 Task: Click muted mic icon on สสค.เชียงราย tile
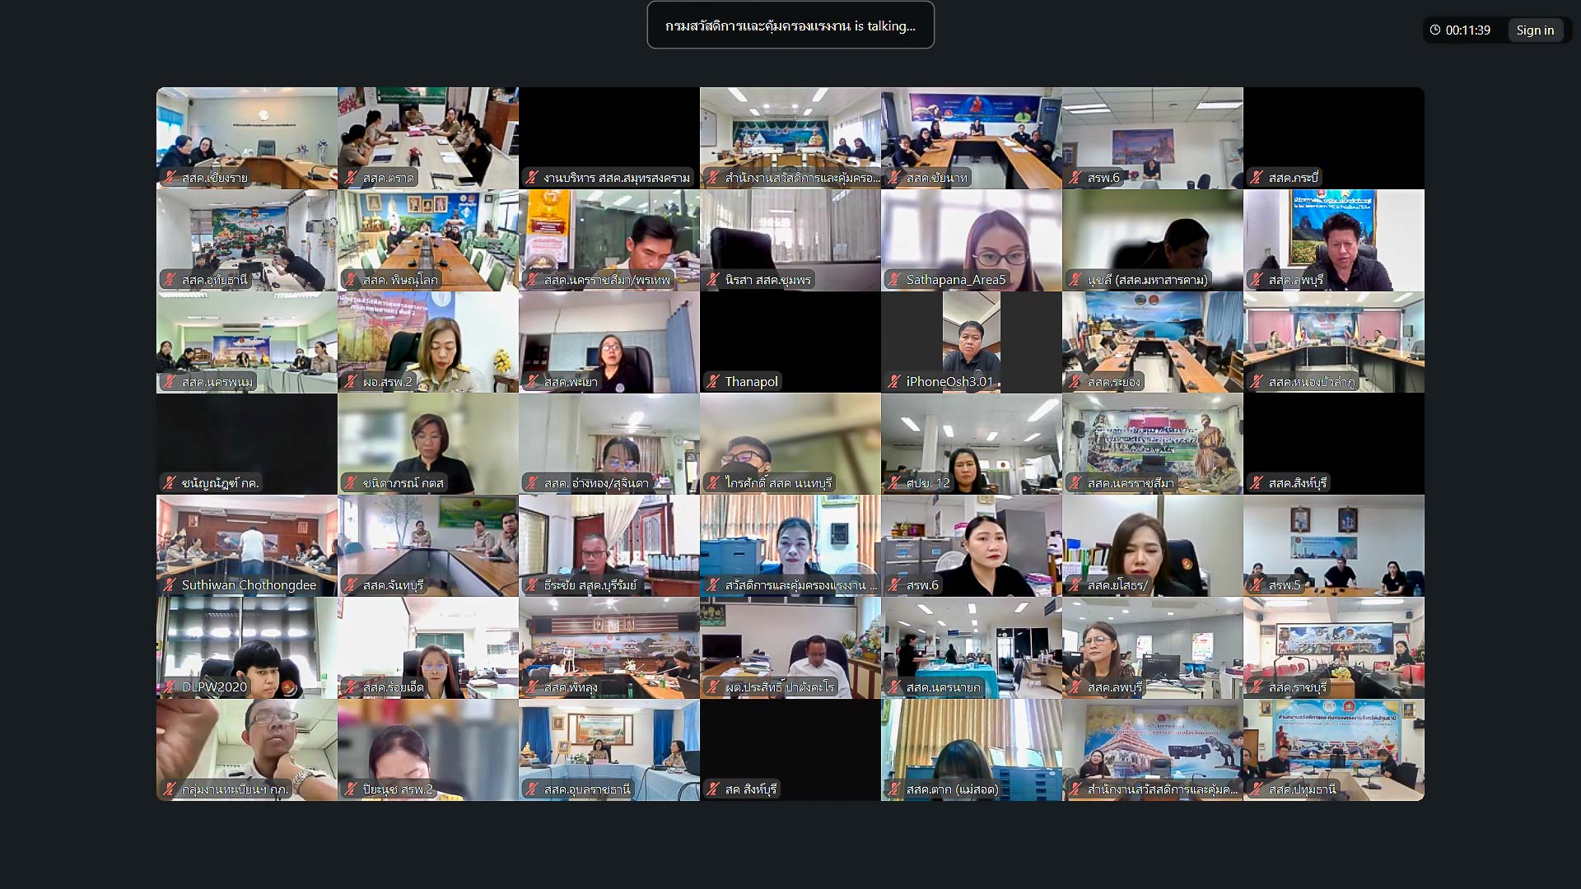(170, 178)
